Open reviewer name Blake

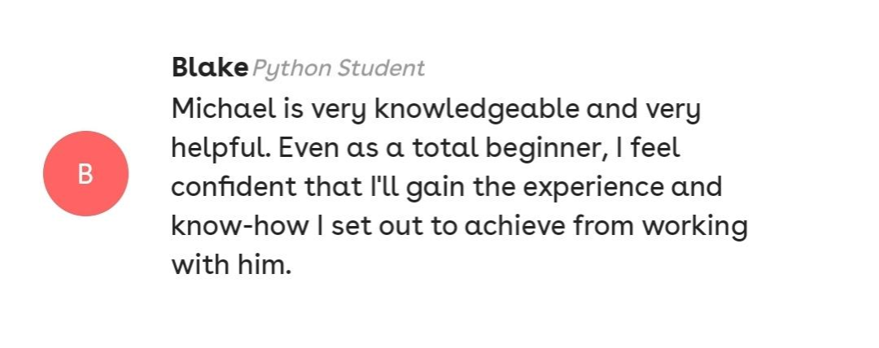(209, 68)
